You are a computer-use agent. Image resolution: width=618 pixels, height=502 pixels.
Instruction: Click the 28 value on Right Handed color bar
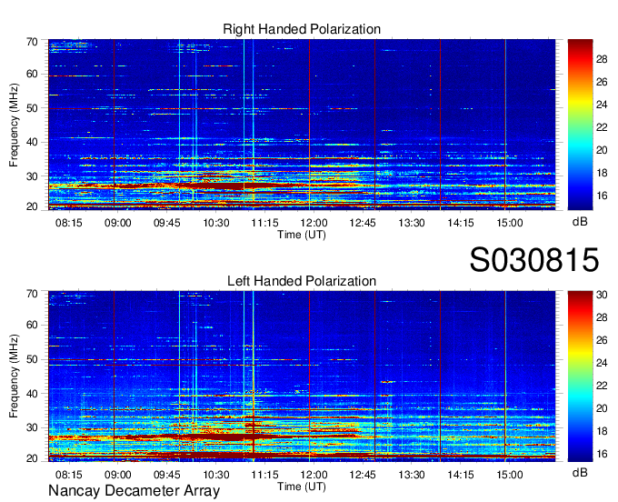[602, 59]
